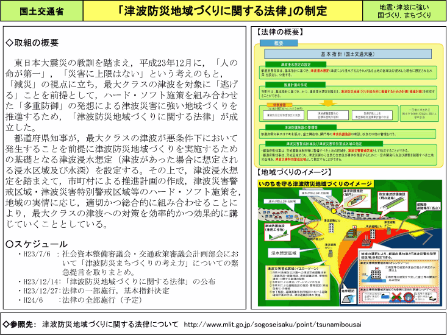
Task: Select the ○スケジュール heading
Action: (36, 244)
